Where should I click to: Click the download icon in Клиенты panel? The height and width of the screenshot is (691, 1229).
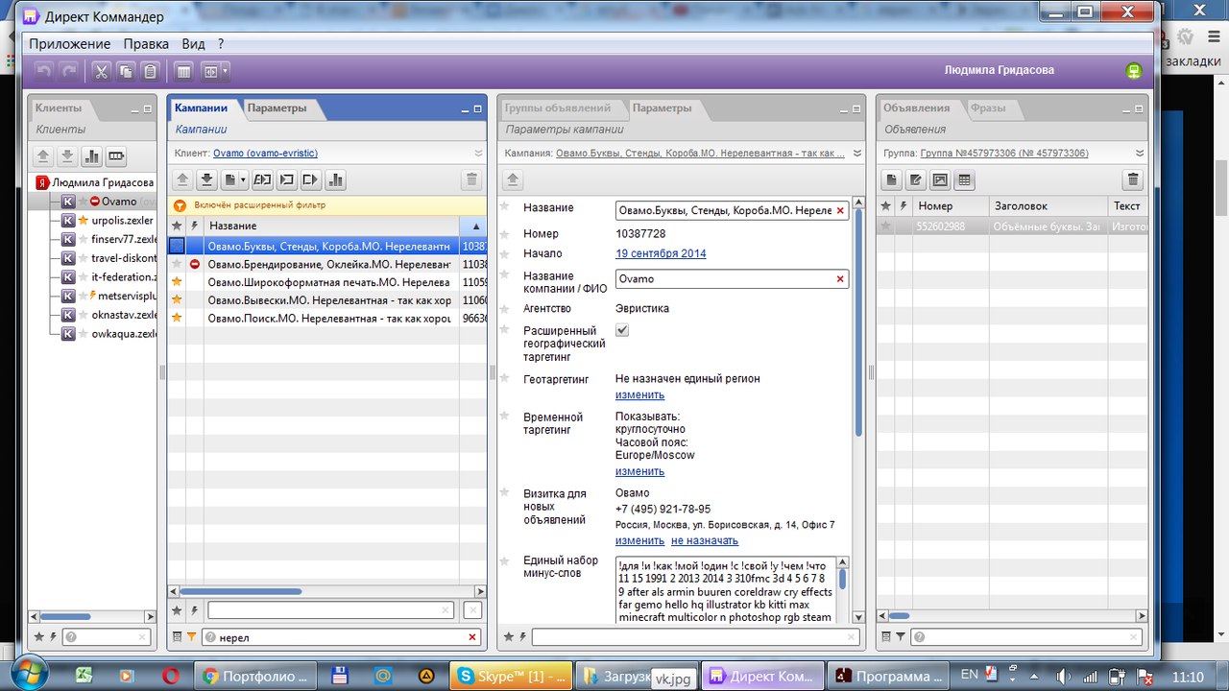[x=67, y=156]
